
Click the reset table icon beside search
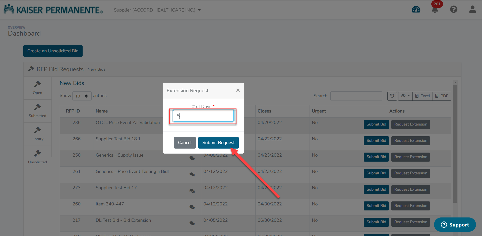click(392, 96)
